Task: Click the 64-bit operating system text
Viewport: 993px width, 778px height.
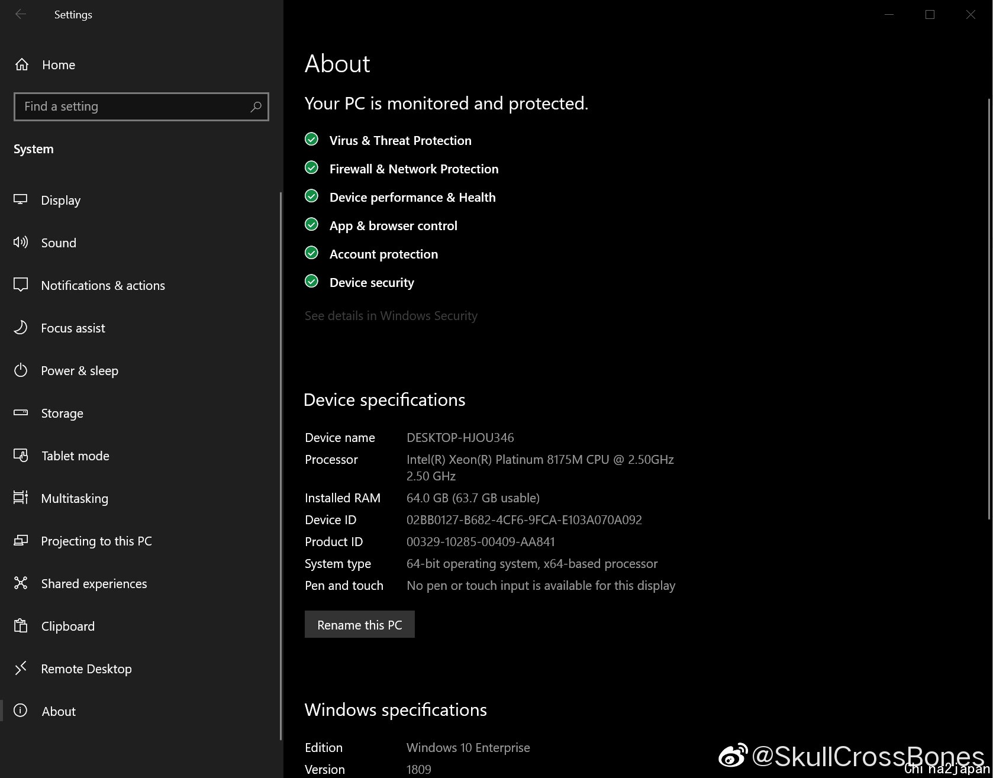Action: coord(532,564)
